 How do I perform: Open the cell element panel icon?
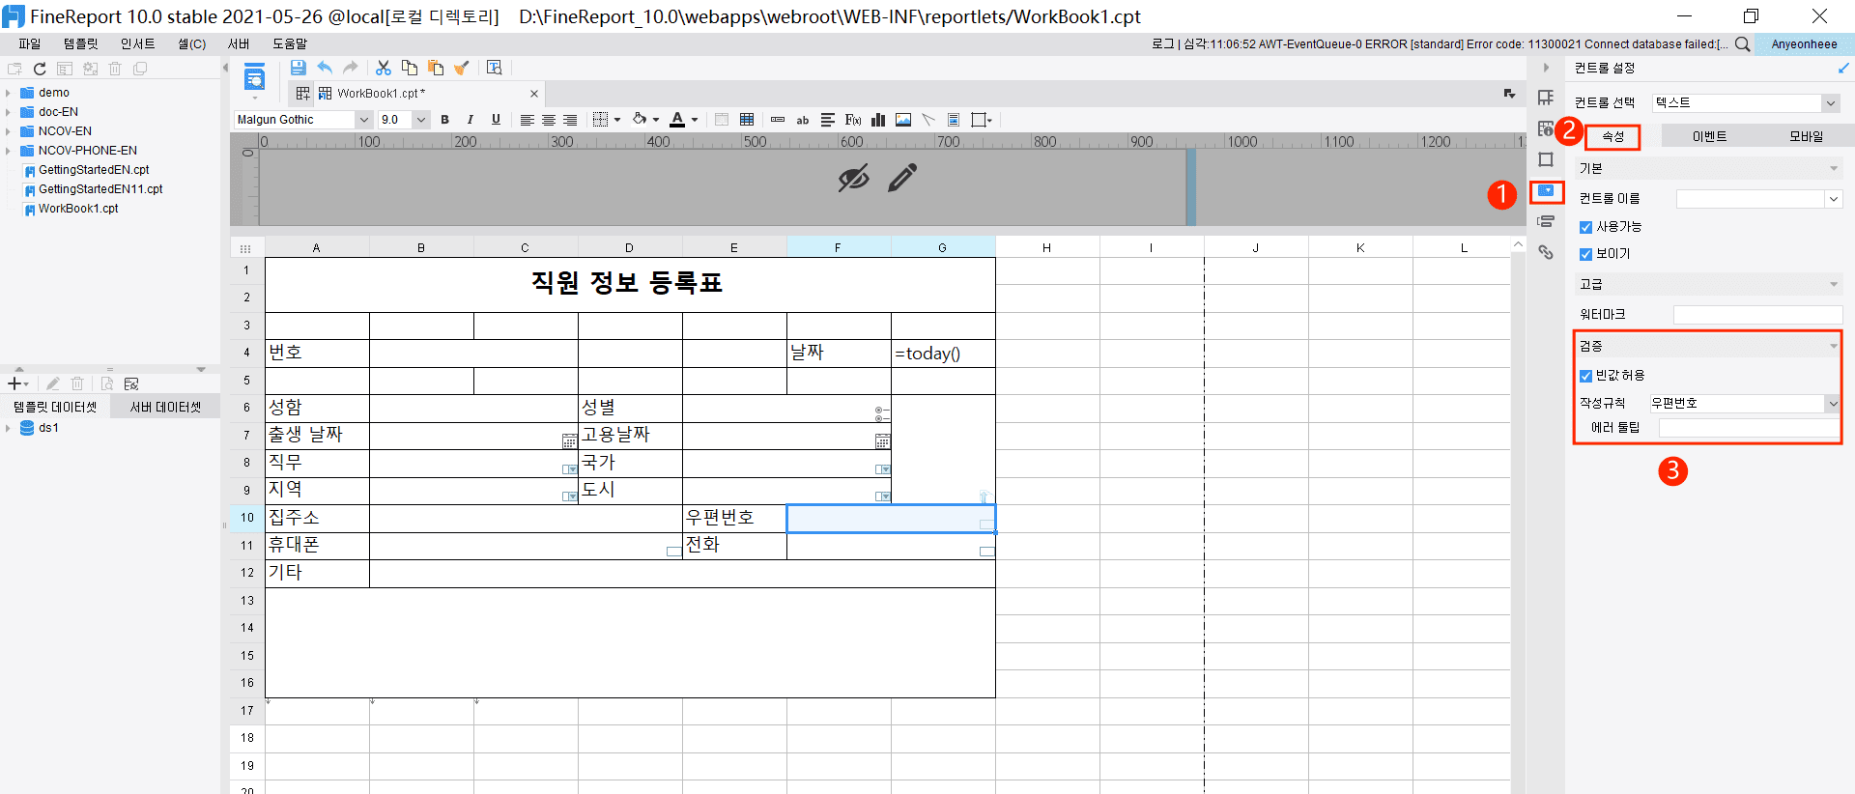click(x=1546, y=98)
